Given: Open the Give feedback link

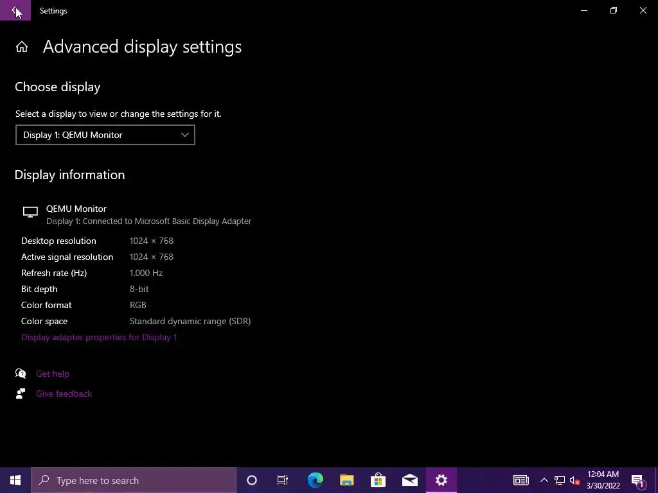Looking at the screenshot, I should (x=64, y=394).
